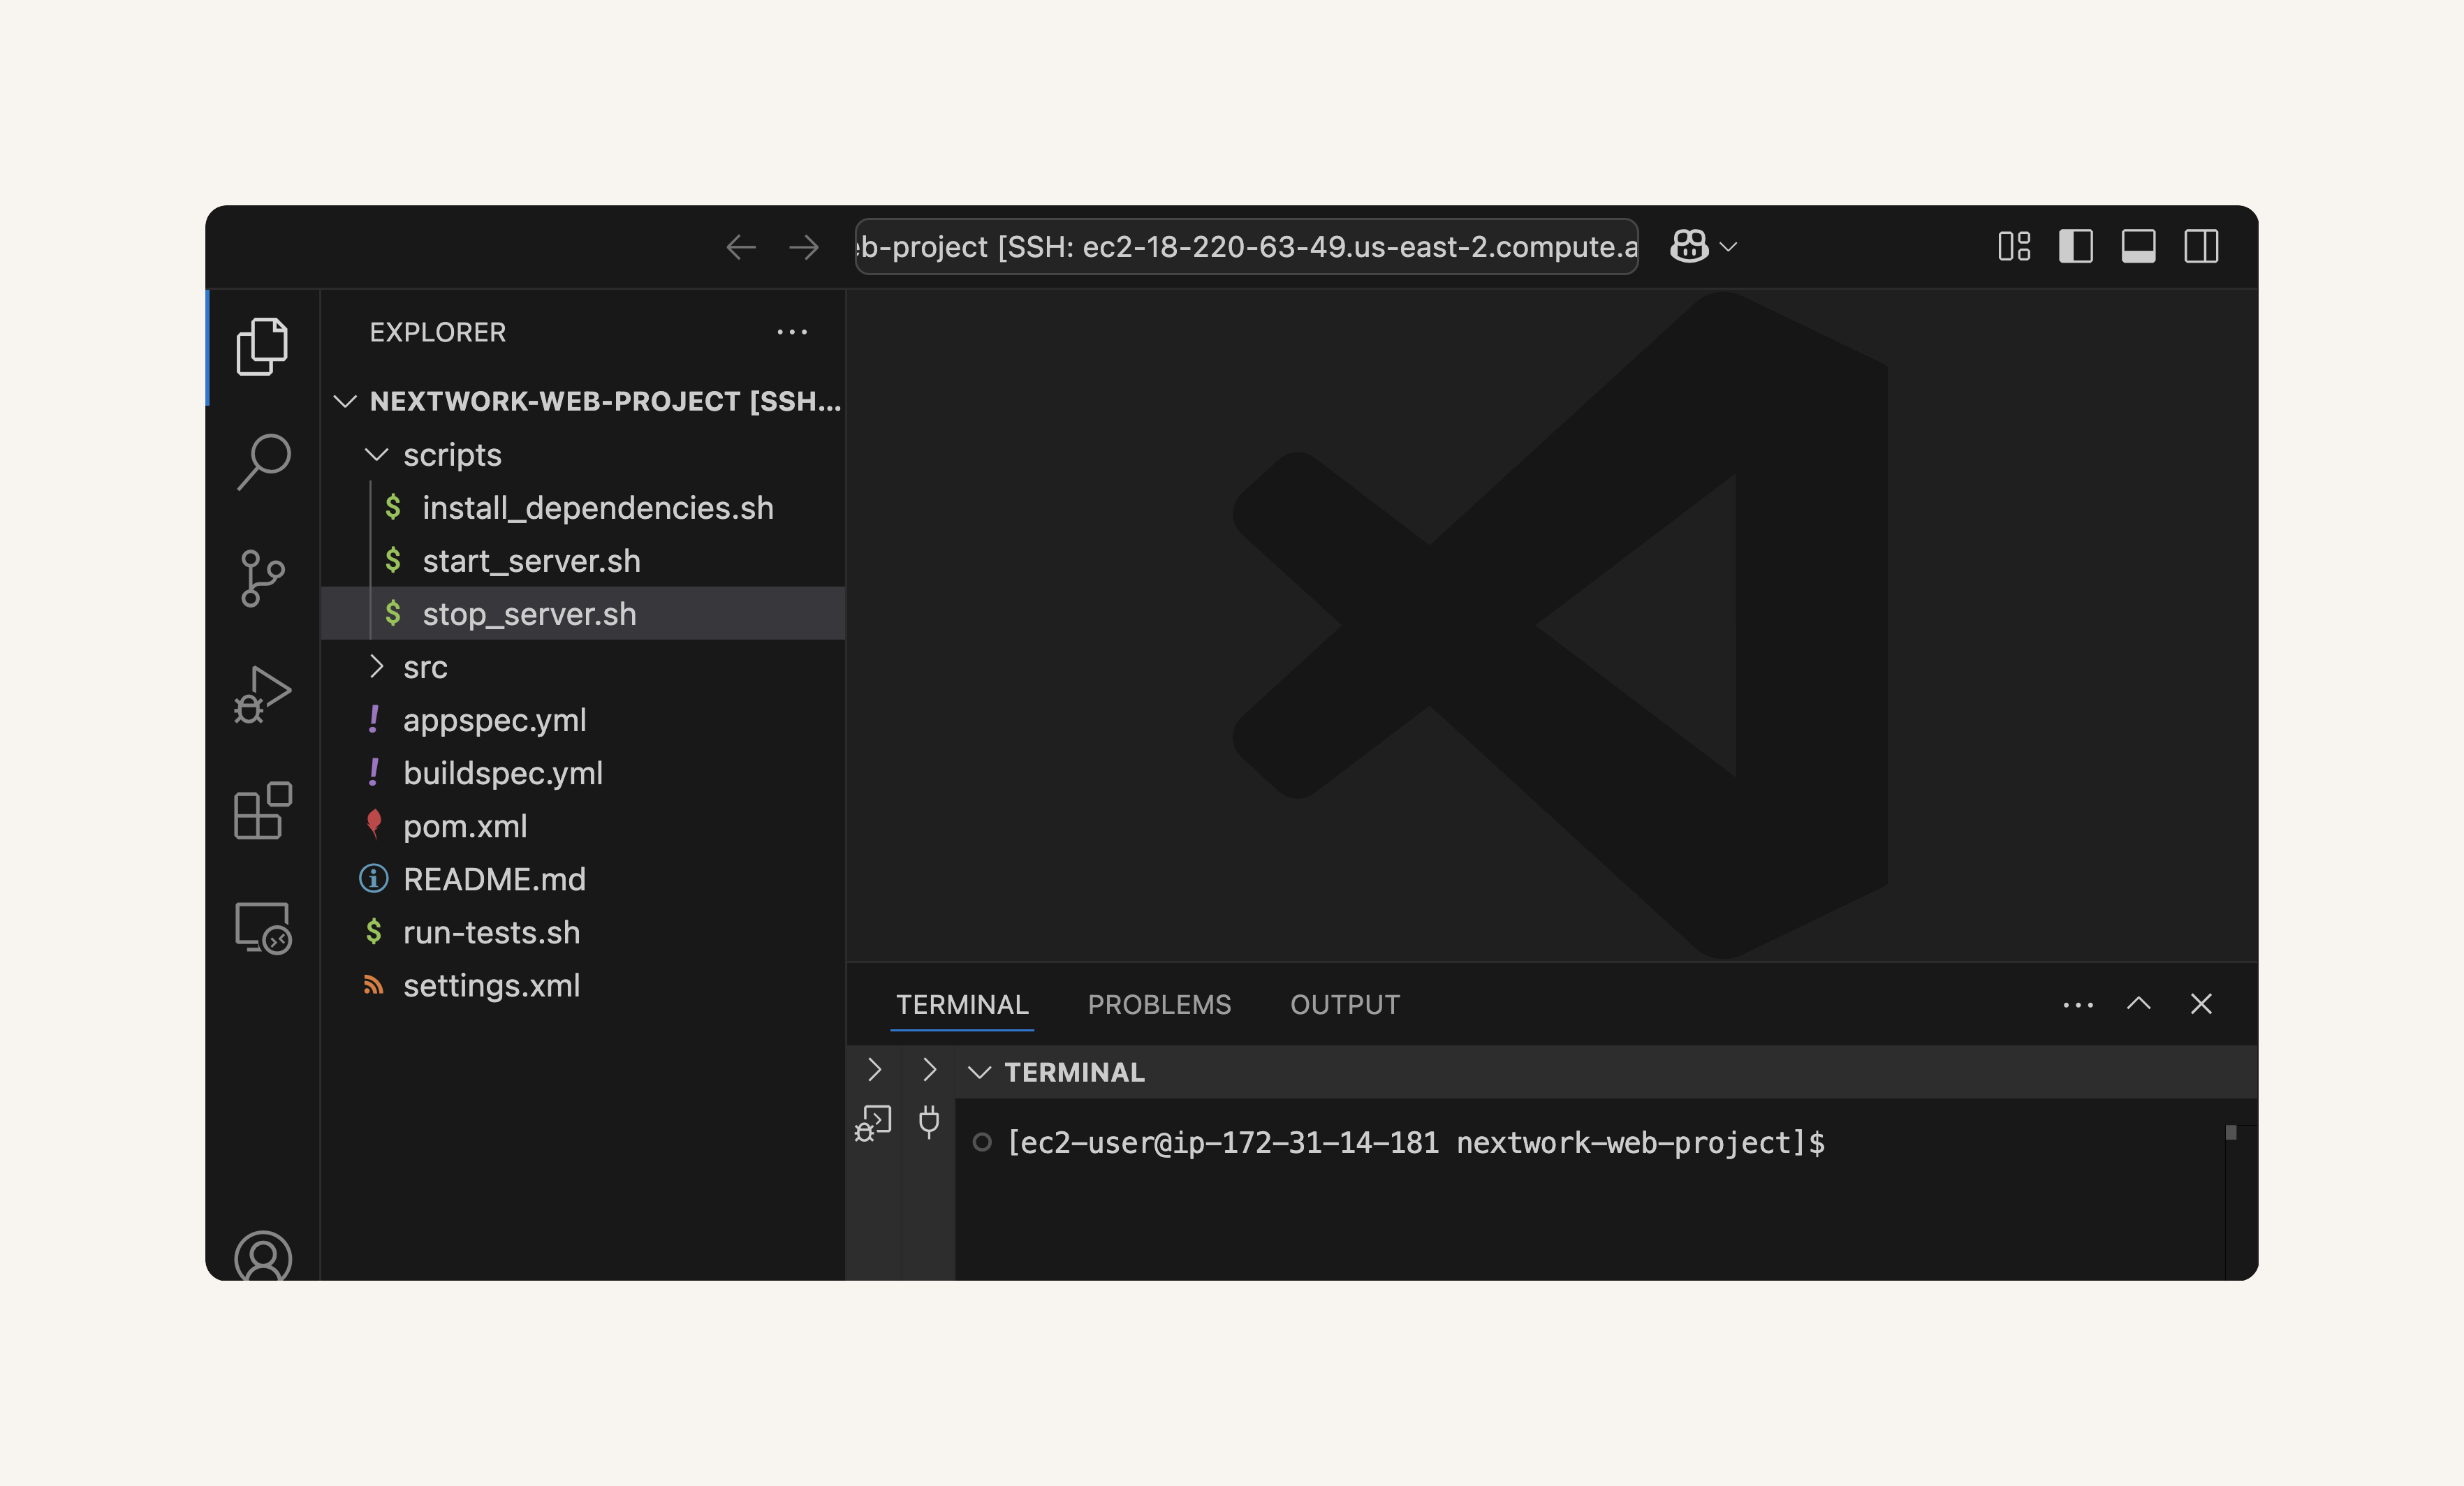Click first chevron beside TERMINAL header
The height and width of the screenshot is (1486, 2464).
click(874, 1070)
